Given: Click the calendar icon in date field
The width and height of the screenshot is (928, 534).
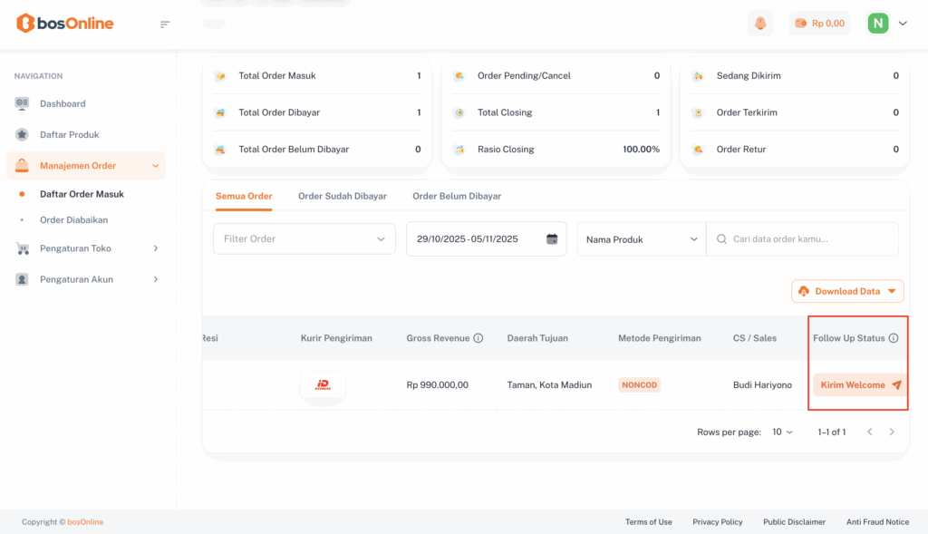Looking at the screenshot, I should coord(552,239).
